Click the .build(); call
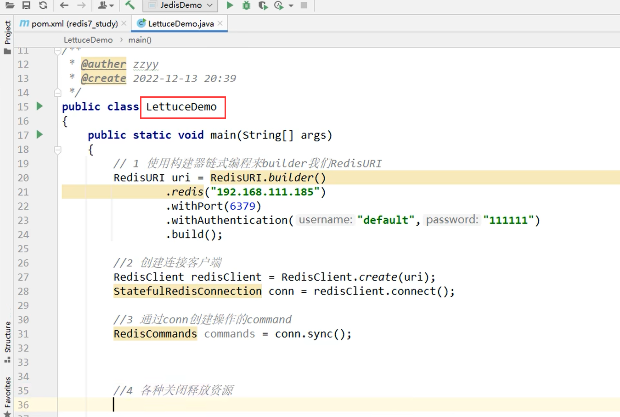 pyautogui.click(x=194, y=234)
